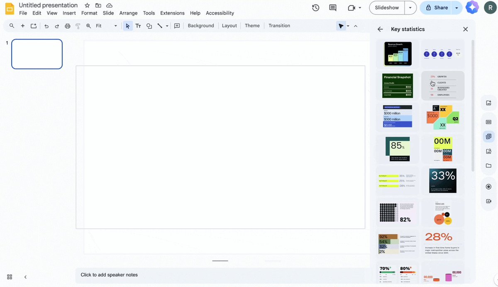Click the Slideshow button
The width and height of the screenshot is (498, 287).
[x=386, y=7]
